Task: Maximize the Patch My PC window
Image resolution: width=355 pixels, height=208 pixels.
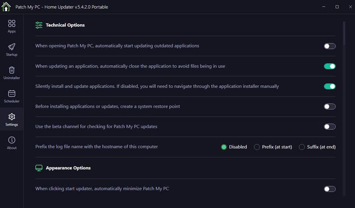Action: (337, 7)
